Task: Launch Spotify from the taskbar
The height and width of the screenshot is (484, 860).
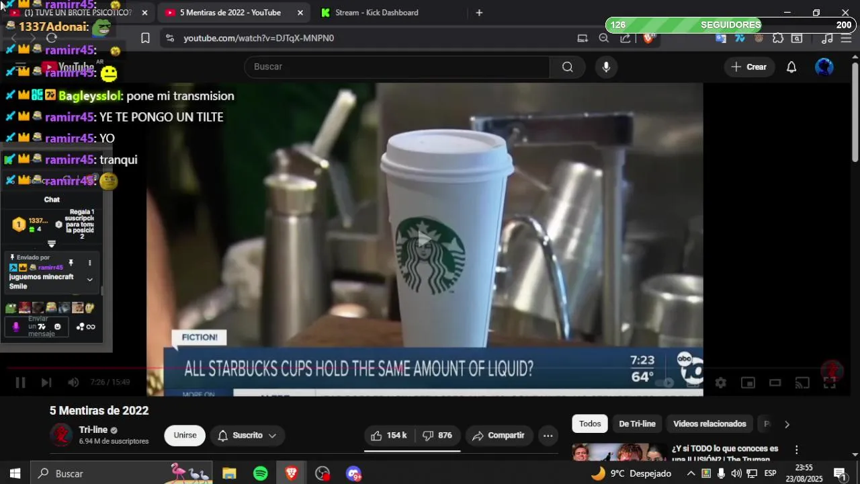Action: point(261,474)
